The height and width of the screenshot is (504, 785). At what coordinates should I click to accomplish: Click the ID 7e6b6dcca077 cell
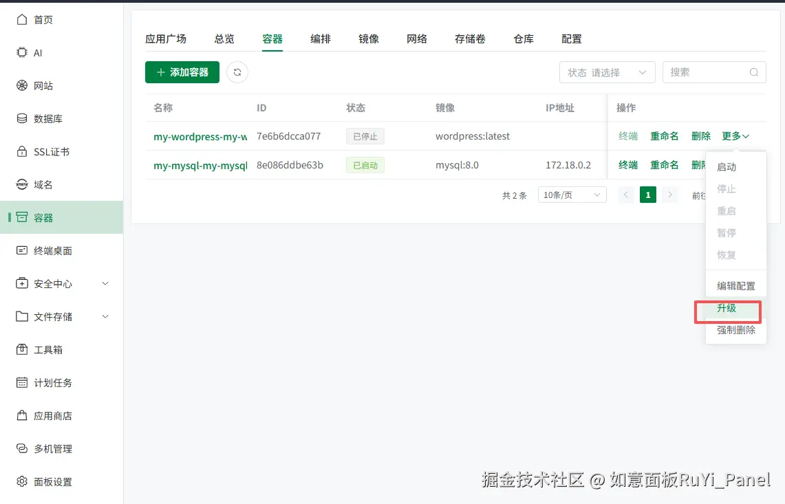click(x=288, y=136)
